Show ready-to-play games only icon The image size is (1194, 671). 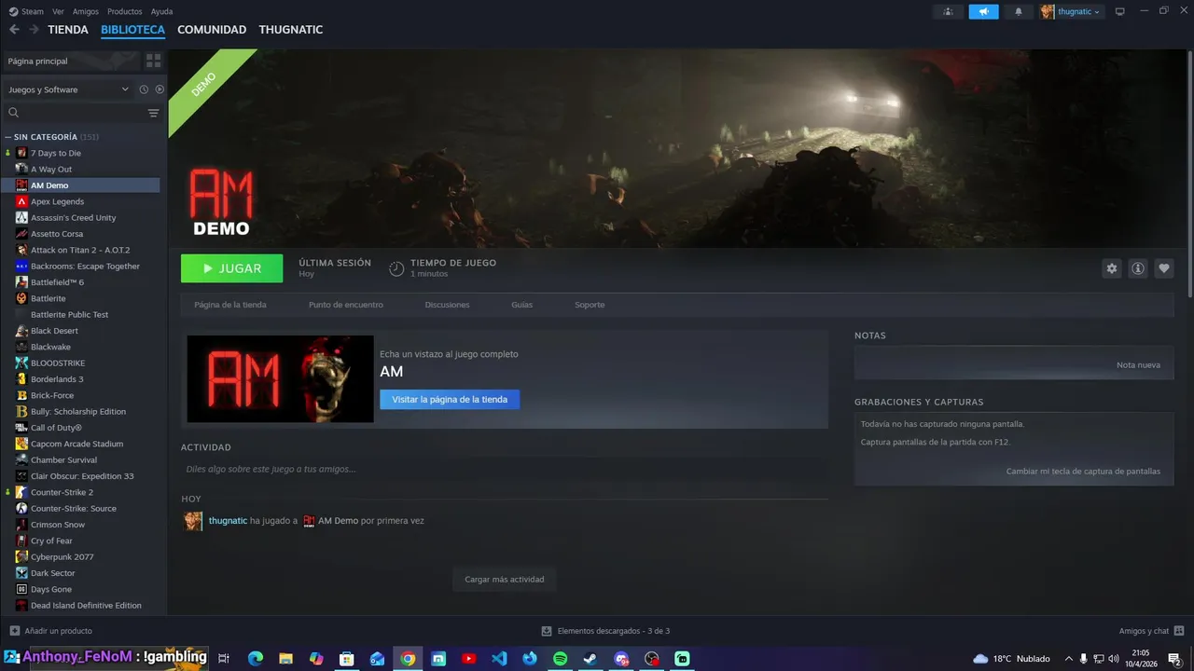160,89
